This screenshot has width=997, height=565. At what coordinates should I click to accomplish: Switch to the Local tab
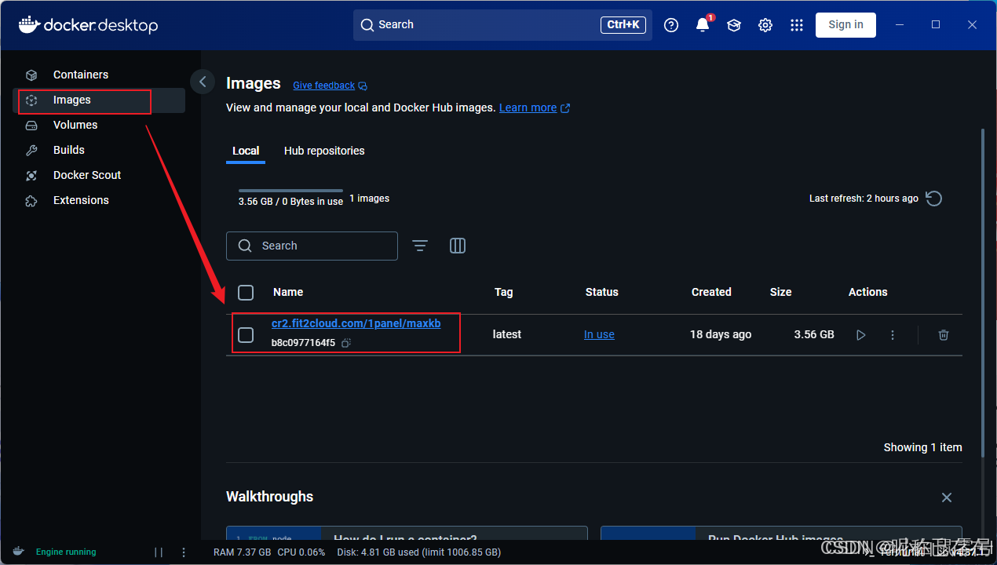pyautogui.click(x=246, y=151)
